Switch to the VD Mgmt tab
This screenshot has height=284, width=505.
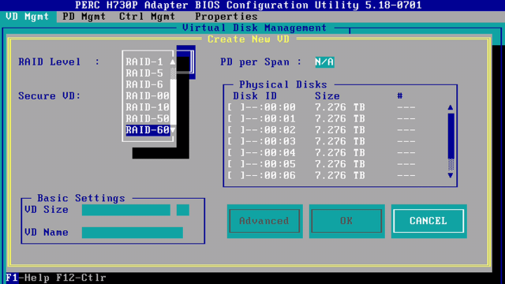[x=28, y=17]
